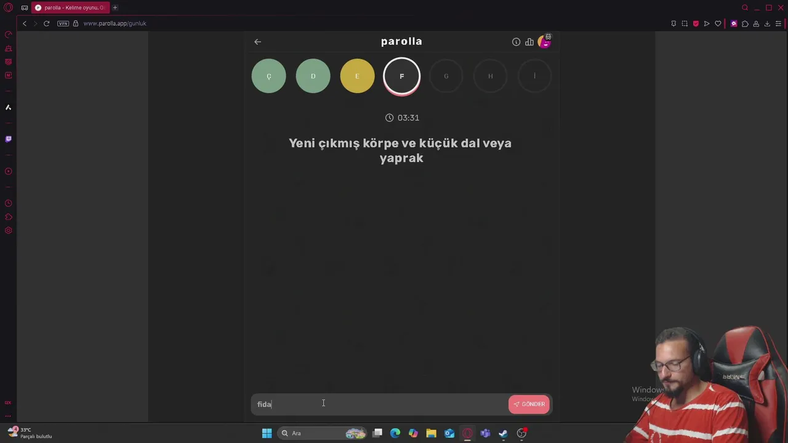Open a new tab with plus button
This screenshot has width=788, height=443.
pyautogui.click(x=115, y=7)
